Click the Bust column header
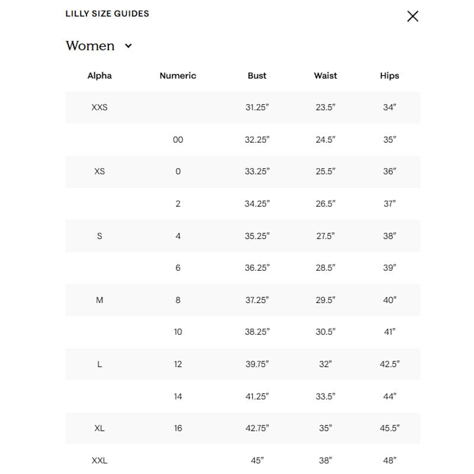 [257, 76]
